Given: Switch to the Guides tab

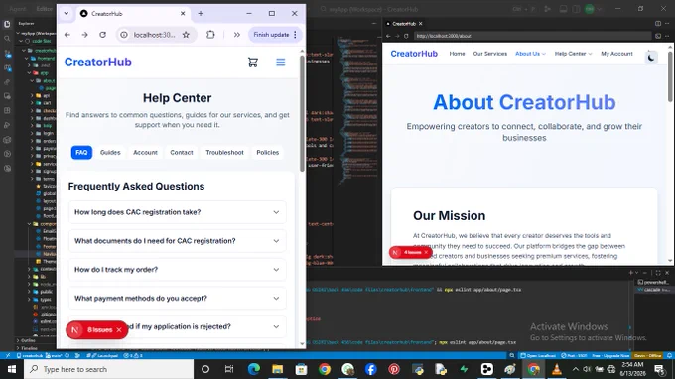Looking at the screenshot, I should pos(110,152).
